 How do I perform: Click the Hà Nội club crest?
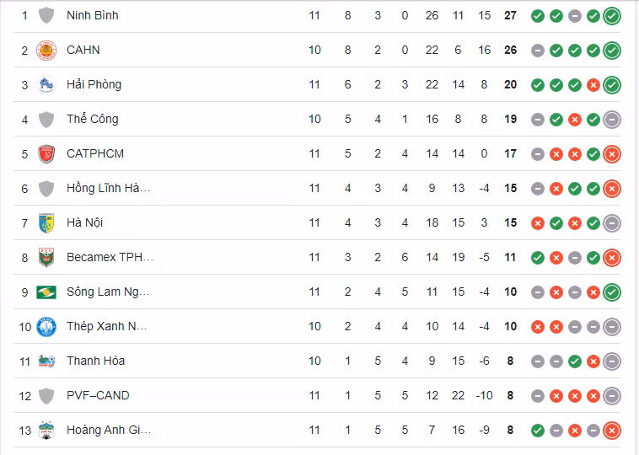46,223
